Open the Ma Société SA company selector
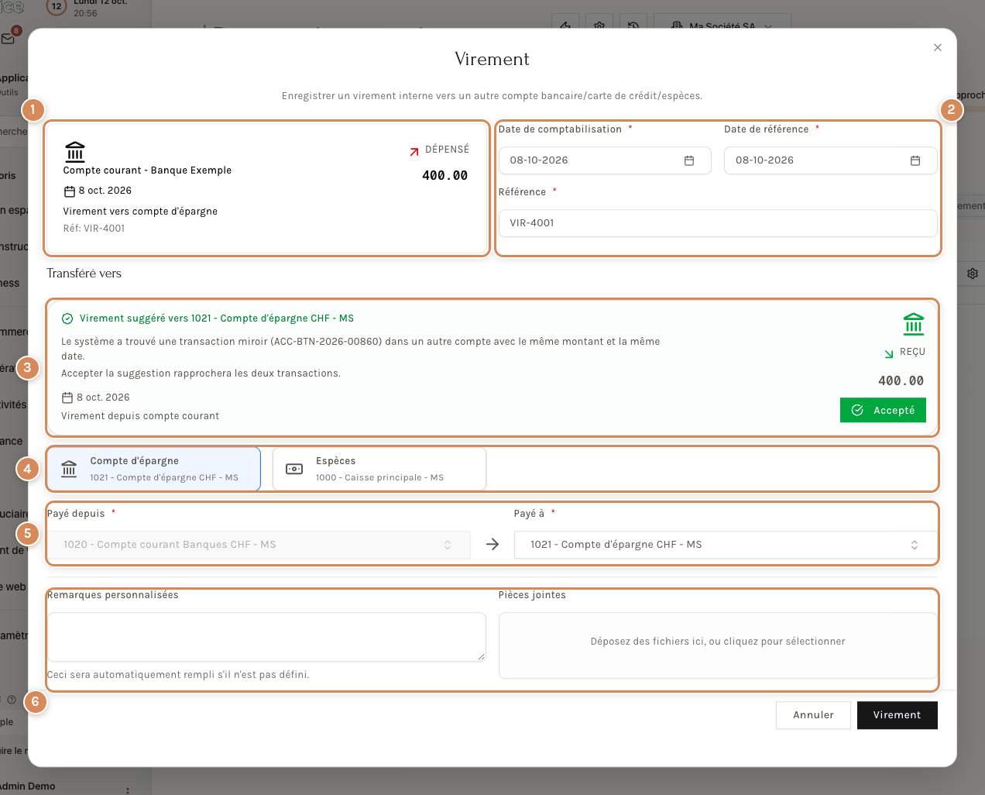 pyautogui.click(x=722, y=26)
